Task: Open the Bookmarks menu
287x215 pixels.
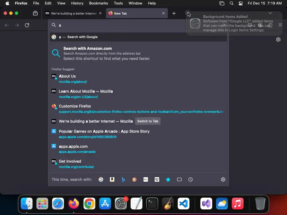Action: pos(98,3)
